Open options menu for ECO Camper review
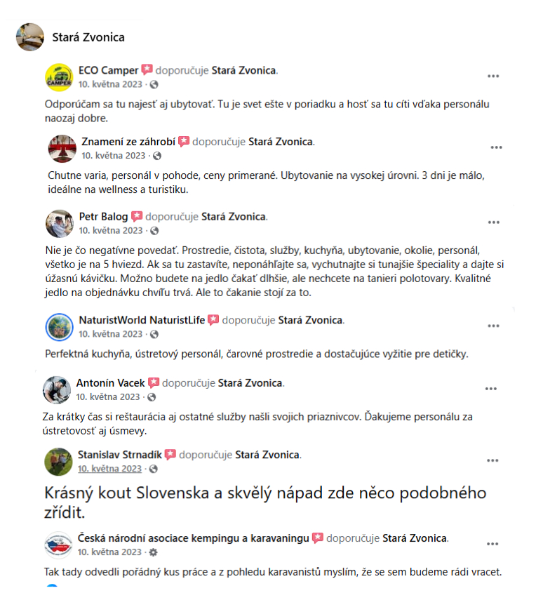The width and height of the screenshot is (543, 607). click(493, 76)
